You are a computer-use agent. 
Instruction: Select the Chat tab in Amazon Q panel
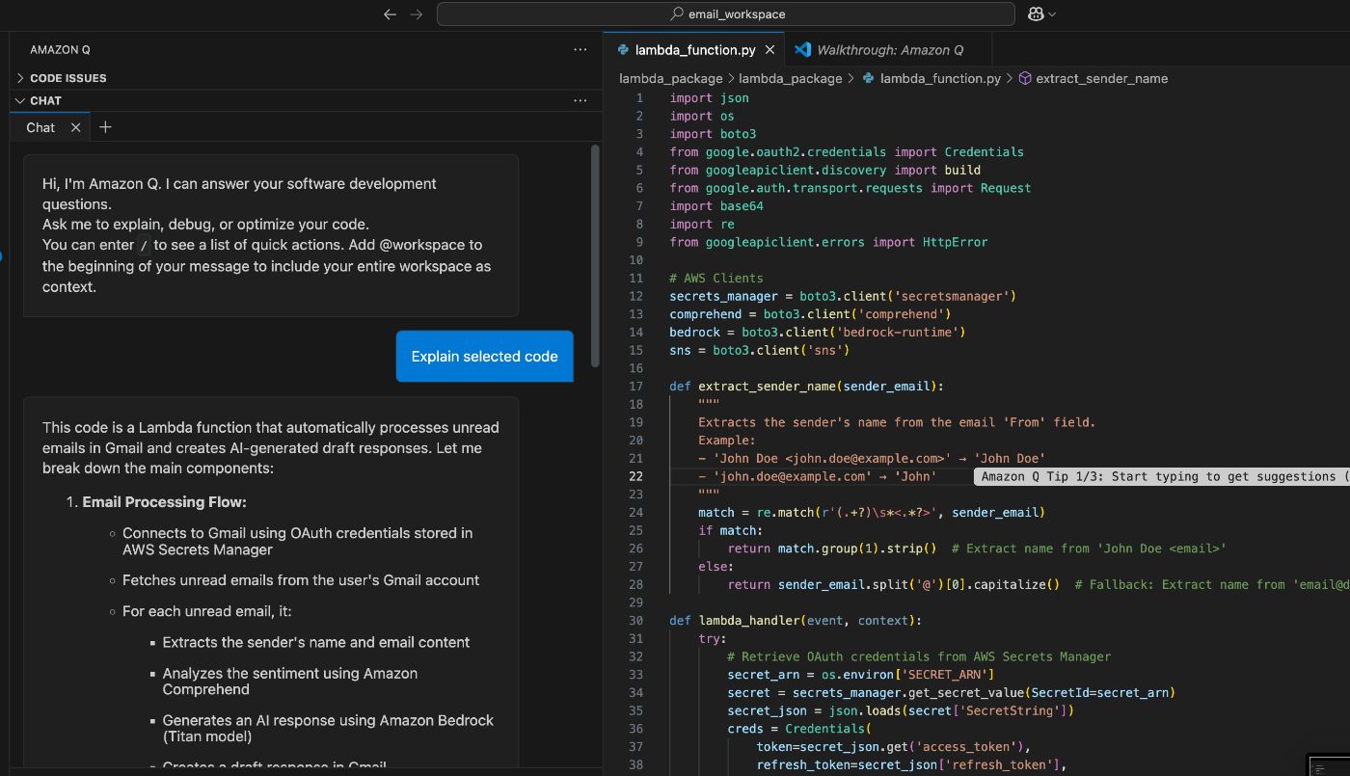(x=39, y=126)
